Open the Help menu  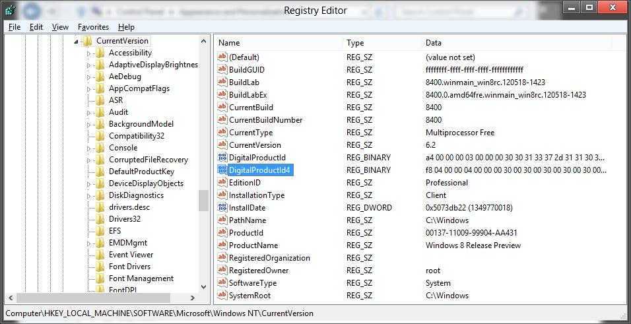pyautogui.click(x=126, y=27)
